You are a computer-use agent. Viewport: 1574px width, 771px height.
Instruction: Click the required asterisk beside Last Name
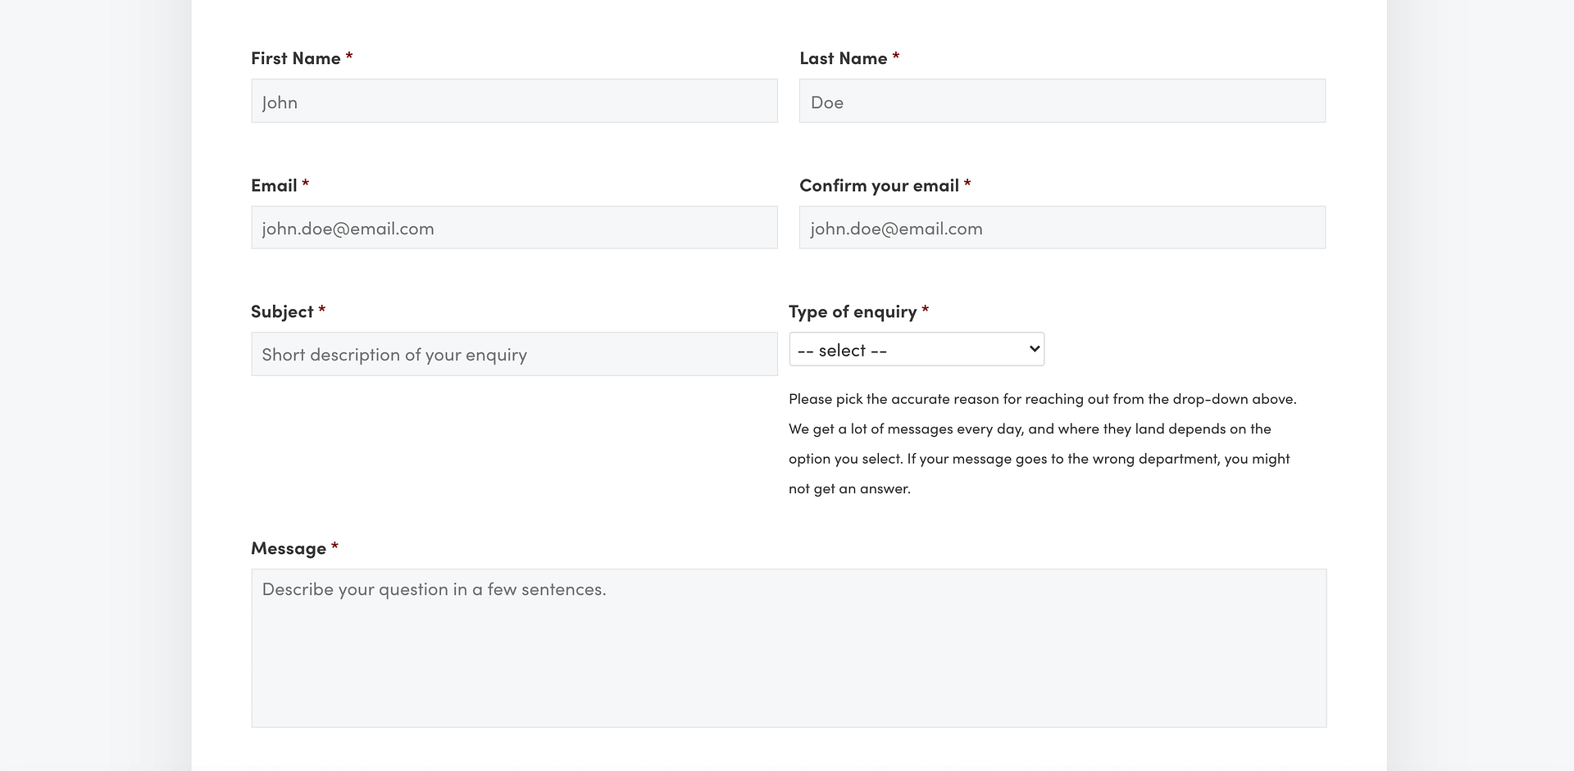click(896, 57)
